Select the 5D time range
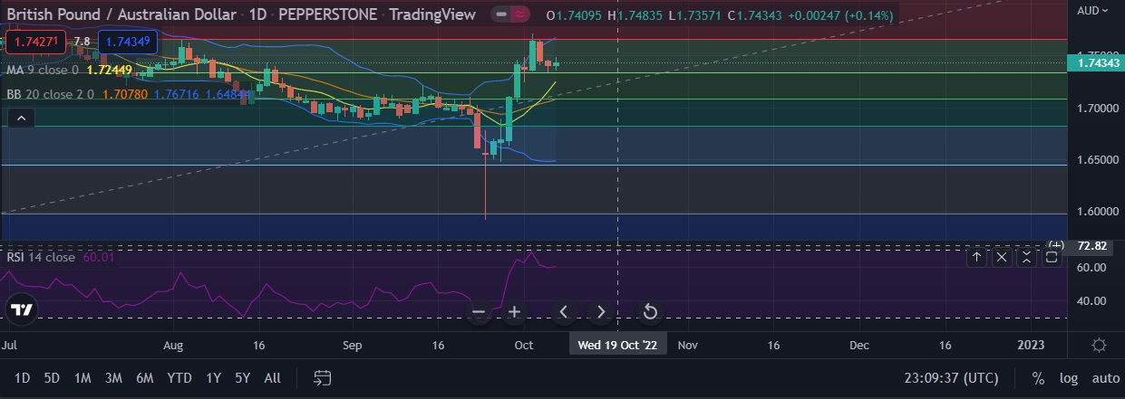1125x399 pixels. (52, 378)
